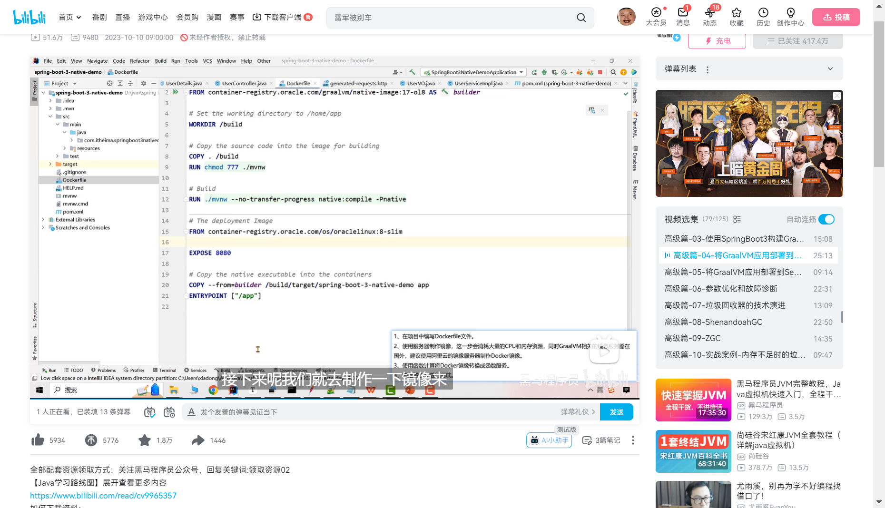This screenshot has height=508, width=885.
Task: Build the project with the hammer icon
Action: [x=413, y=72]
